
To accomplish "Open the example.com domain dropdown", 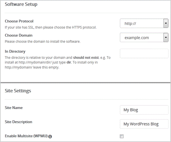I will pyautogui.click(x=144, y=37).
